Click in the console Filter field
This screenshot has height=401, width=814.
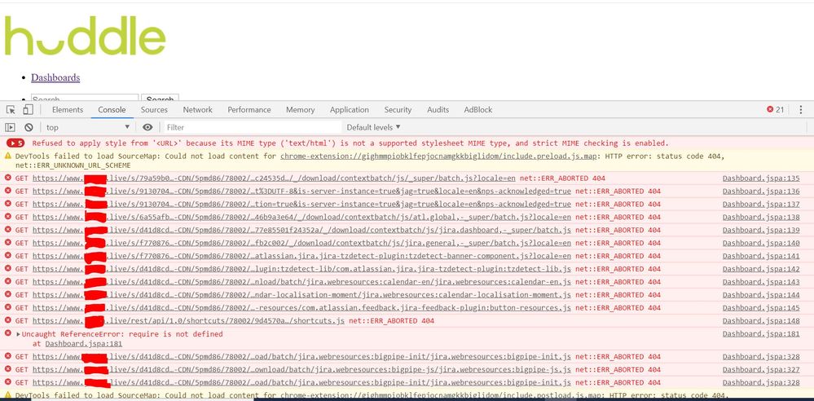(x=253, y=127)
